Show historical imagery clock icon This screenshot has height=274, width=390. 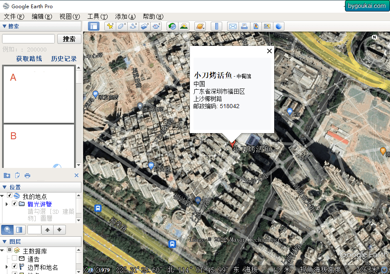pos(172,26)
